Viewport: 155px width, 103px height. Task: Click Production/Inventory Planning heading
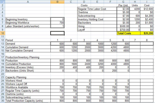click(x=22, y=57)
